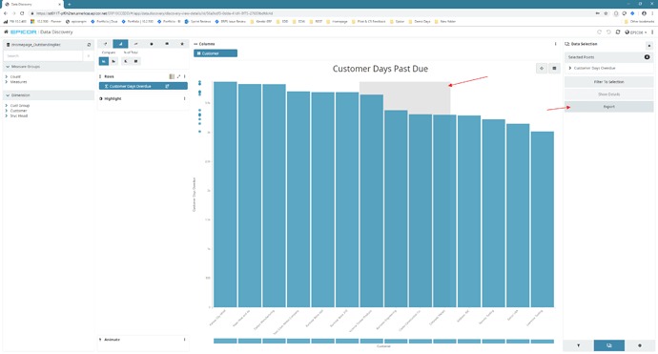Bookmark this page with the star icon
658x354 pixels.
tap(606, 13)
